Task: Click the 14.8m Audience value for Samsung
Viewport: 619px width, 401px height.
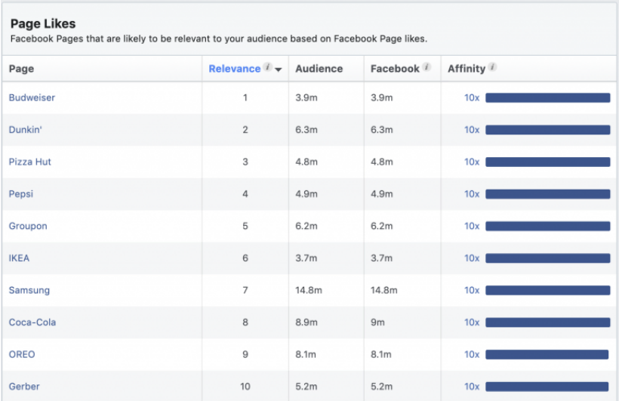Action: [309, 291]
